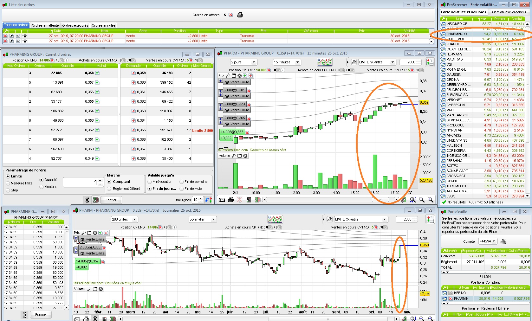Close the Prix panel in 15-minute chart
Viewport: 532px width, 321px height.
tap(239, 75)
